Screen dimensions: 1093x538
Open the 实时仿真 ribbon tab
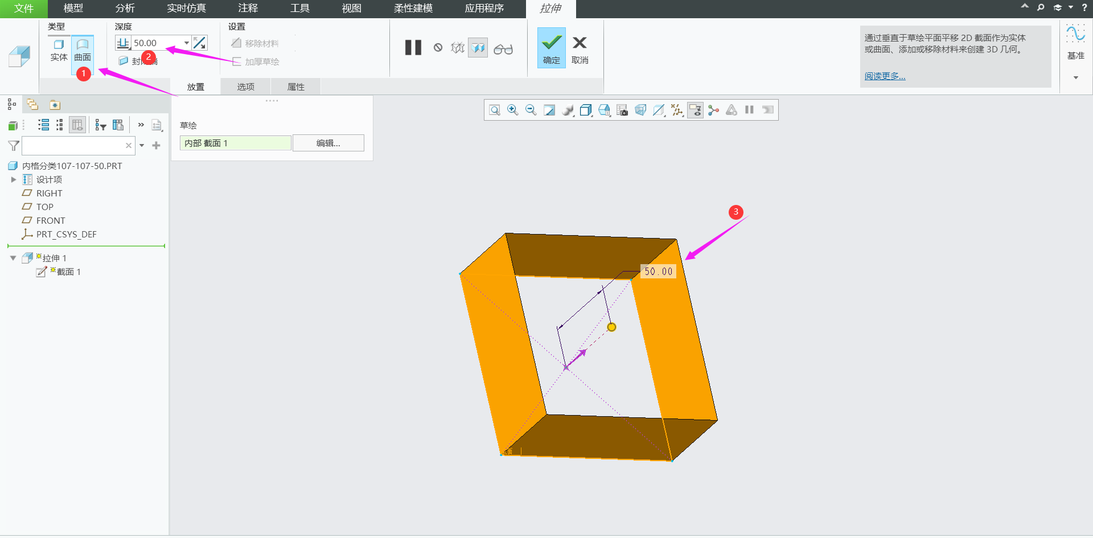coord(187,9)
